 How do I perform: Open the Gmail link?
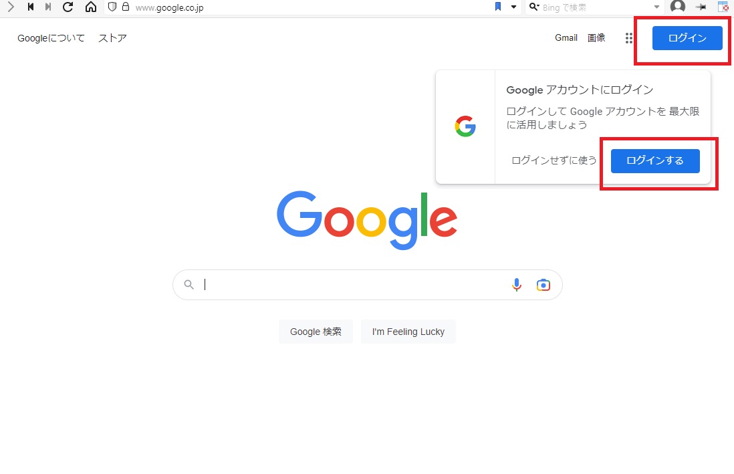click(x=566, y=38)
